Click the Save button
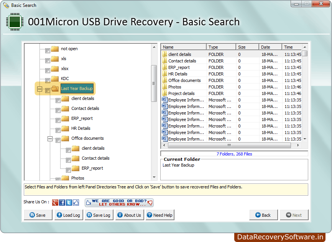This screenshot has height=242, width=332. [38, 215]
